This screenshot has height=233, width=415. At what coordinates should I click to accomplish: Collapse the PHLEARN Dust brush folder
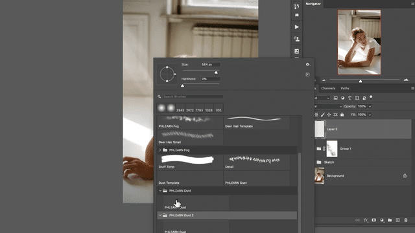pos(160,190)
